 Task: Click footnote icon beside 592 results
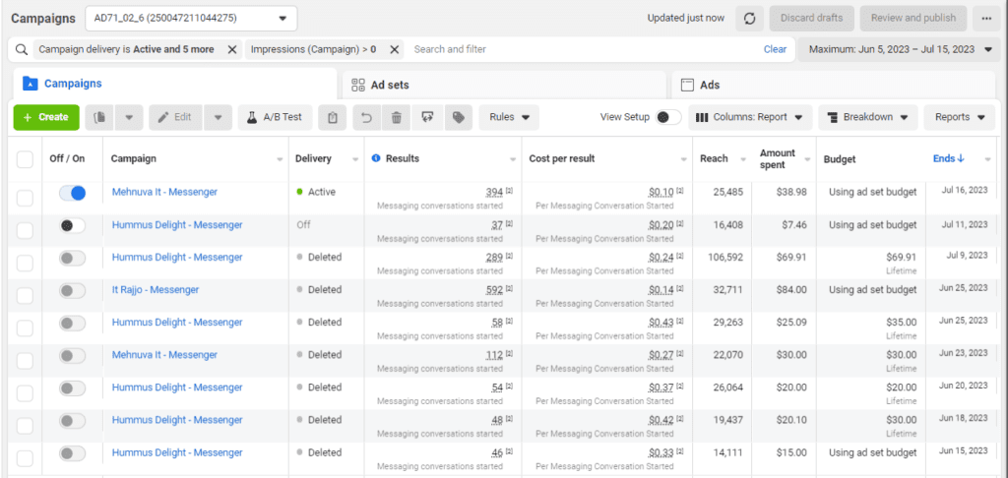pos(509,289)
